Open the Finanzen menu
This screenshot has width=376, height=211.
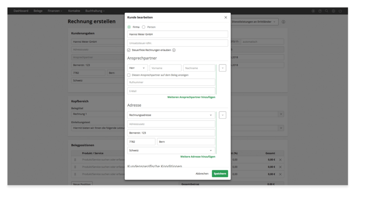tap(54, 11)
